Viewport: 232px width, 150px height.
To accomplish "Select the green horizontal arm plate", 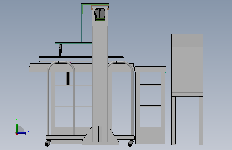I will 73,43.
